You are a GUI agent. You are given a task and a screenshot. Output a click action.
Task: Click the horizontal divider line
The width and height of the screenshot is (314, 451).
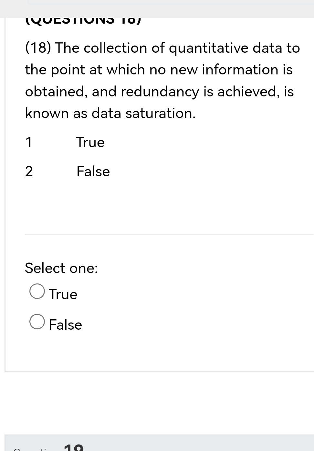pyautogui.click(x=168, y=235)
